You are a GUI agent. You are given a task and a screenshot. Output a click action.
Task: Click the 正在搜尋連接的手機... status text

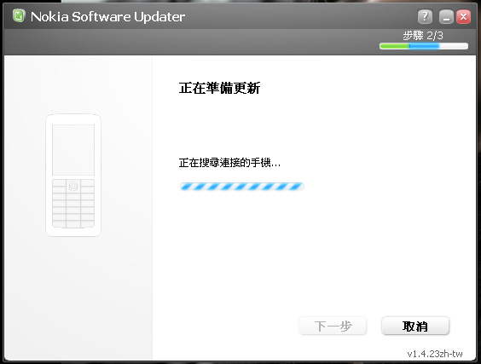click(x=229, y=163)
